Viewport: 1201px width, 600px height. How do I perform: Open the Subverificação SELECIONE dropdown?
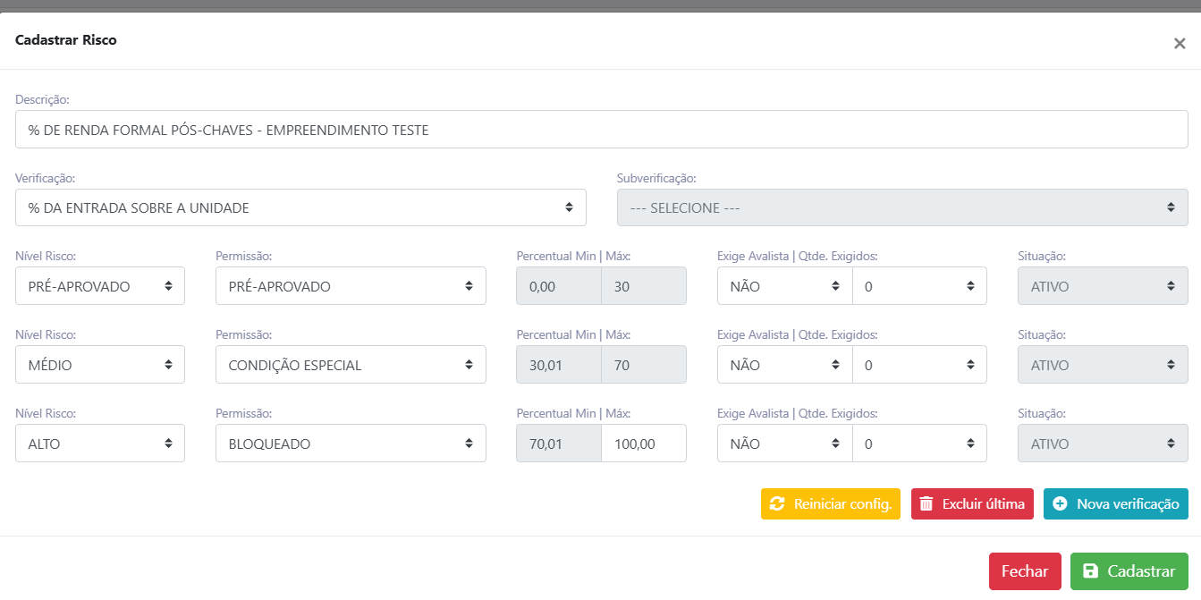tap(902, 207)
